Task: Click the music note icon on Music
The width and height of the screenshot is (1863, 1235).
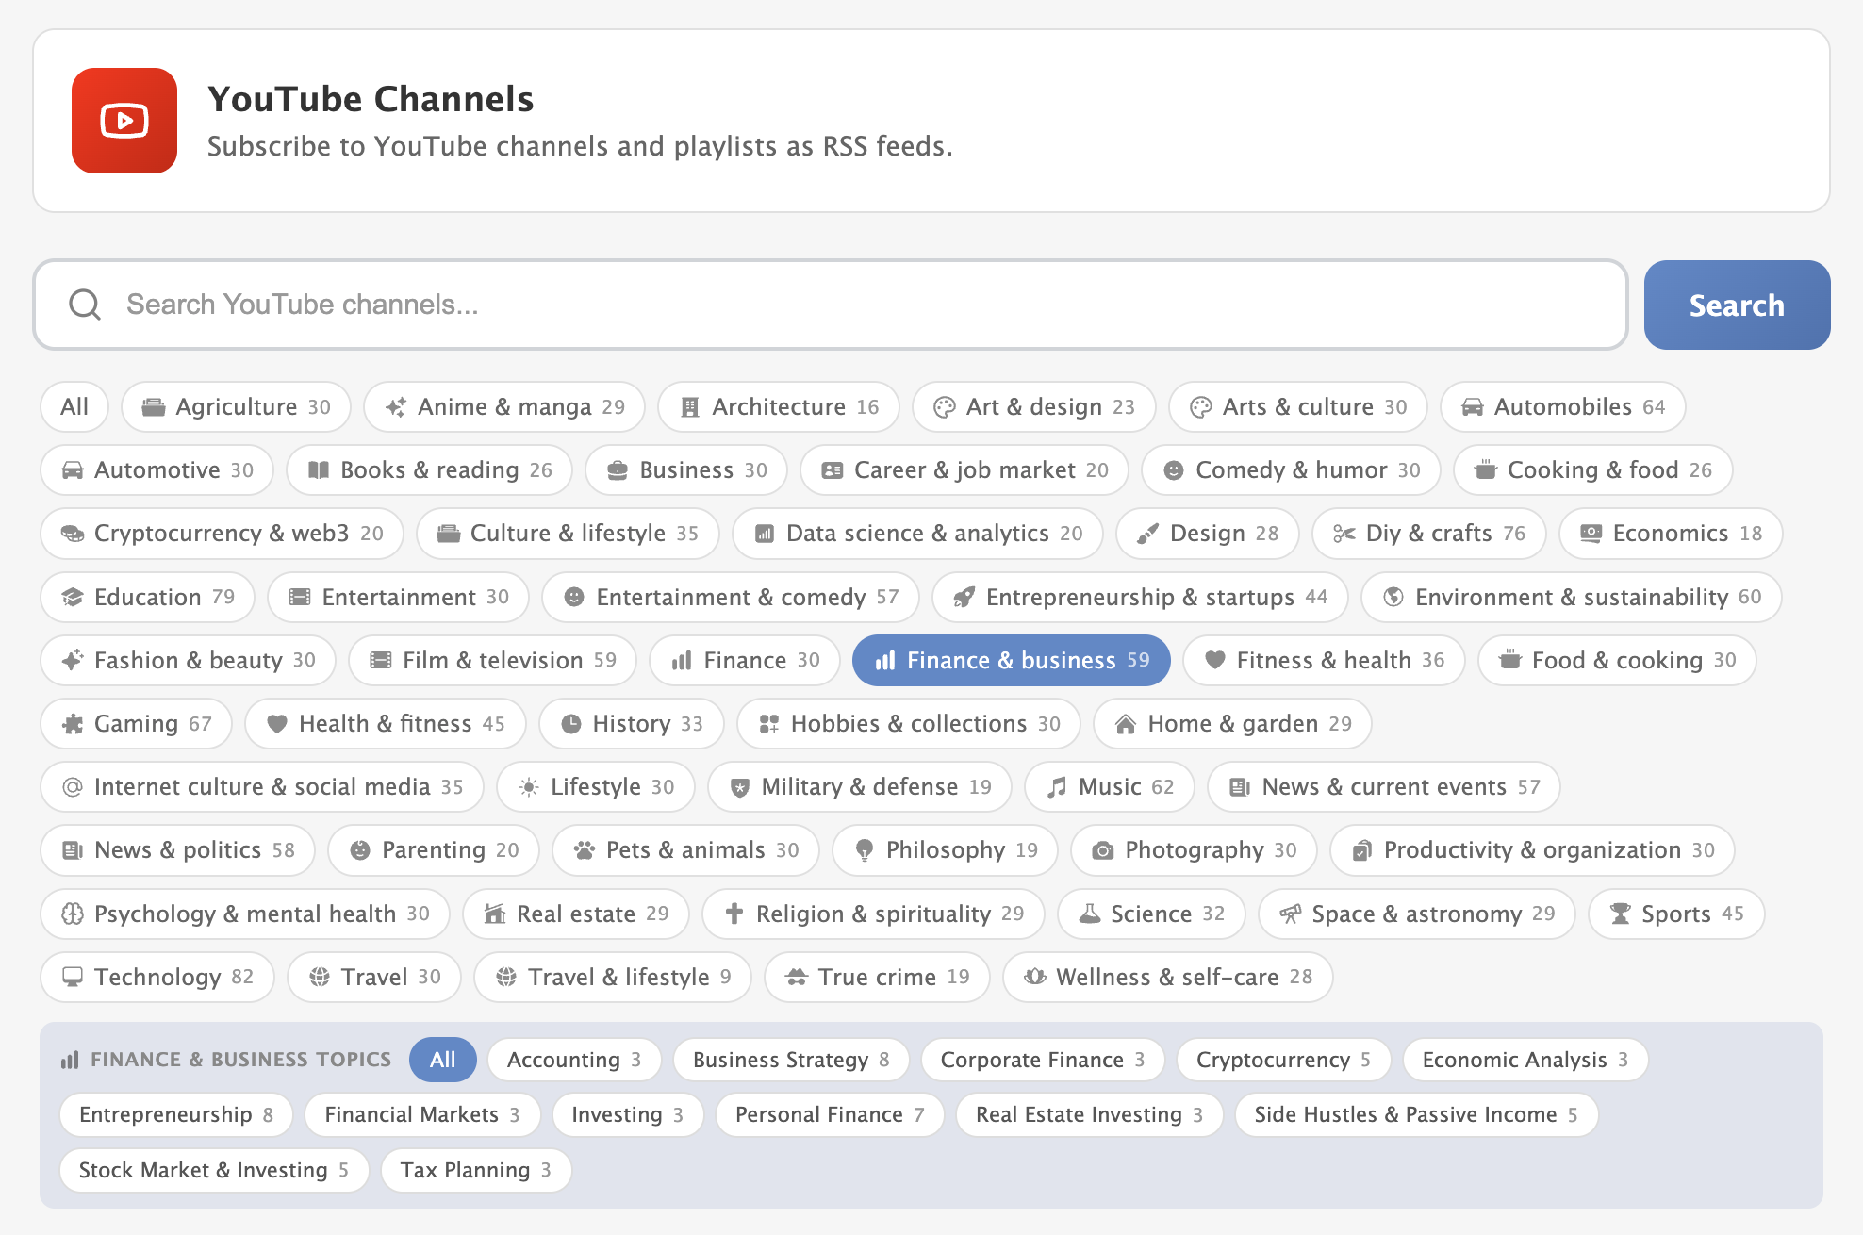Action: pos(1058,787)
